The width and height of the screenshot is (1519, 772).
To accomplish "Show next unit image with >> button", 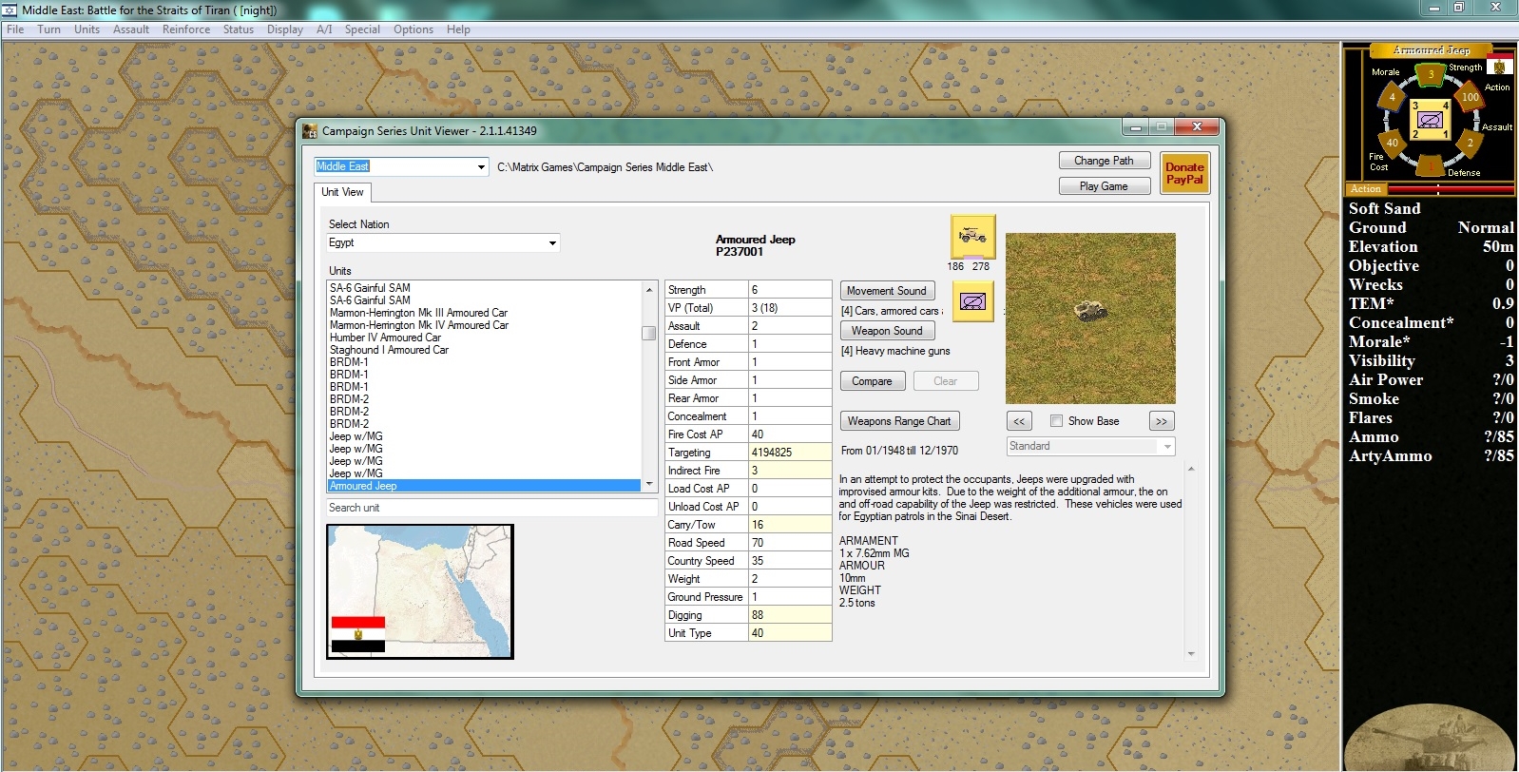I will coord(1162,421).
